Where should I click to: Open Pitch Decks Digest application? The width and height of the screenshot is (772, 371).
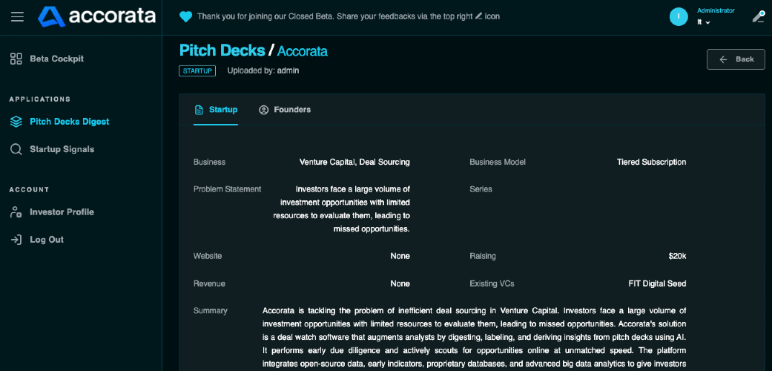pyautogui.click(x=70, y=122)
